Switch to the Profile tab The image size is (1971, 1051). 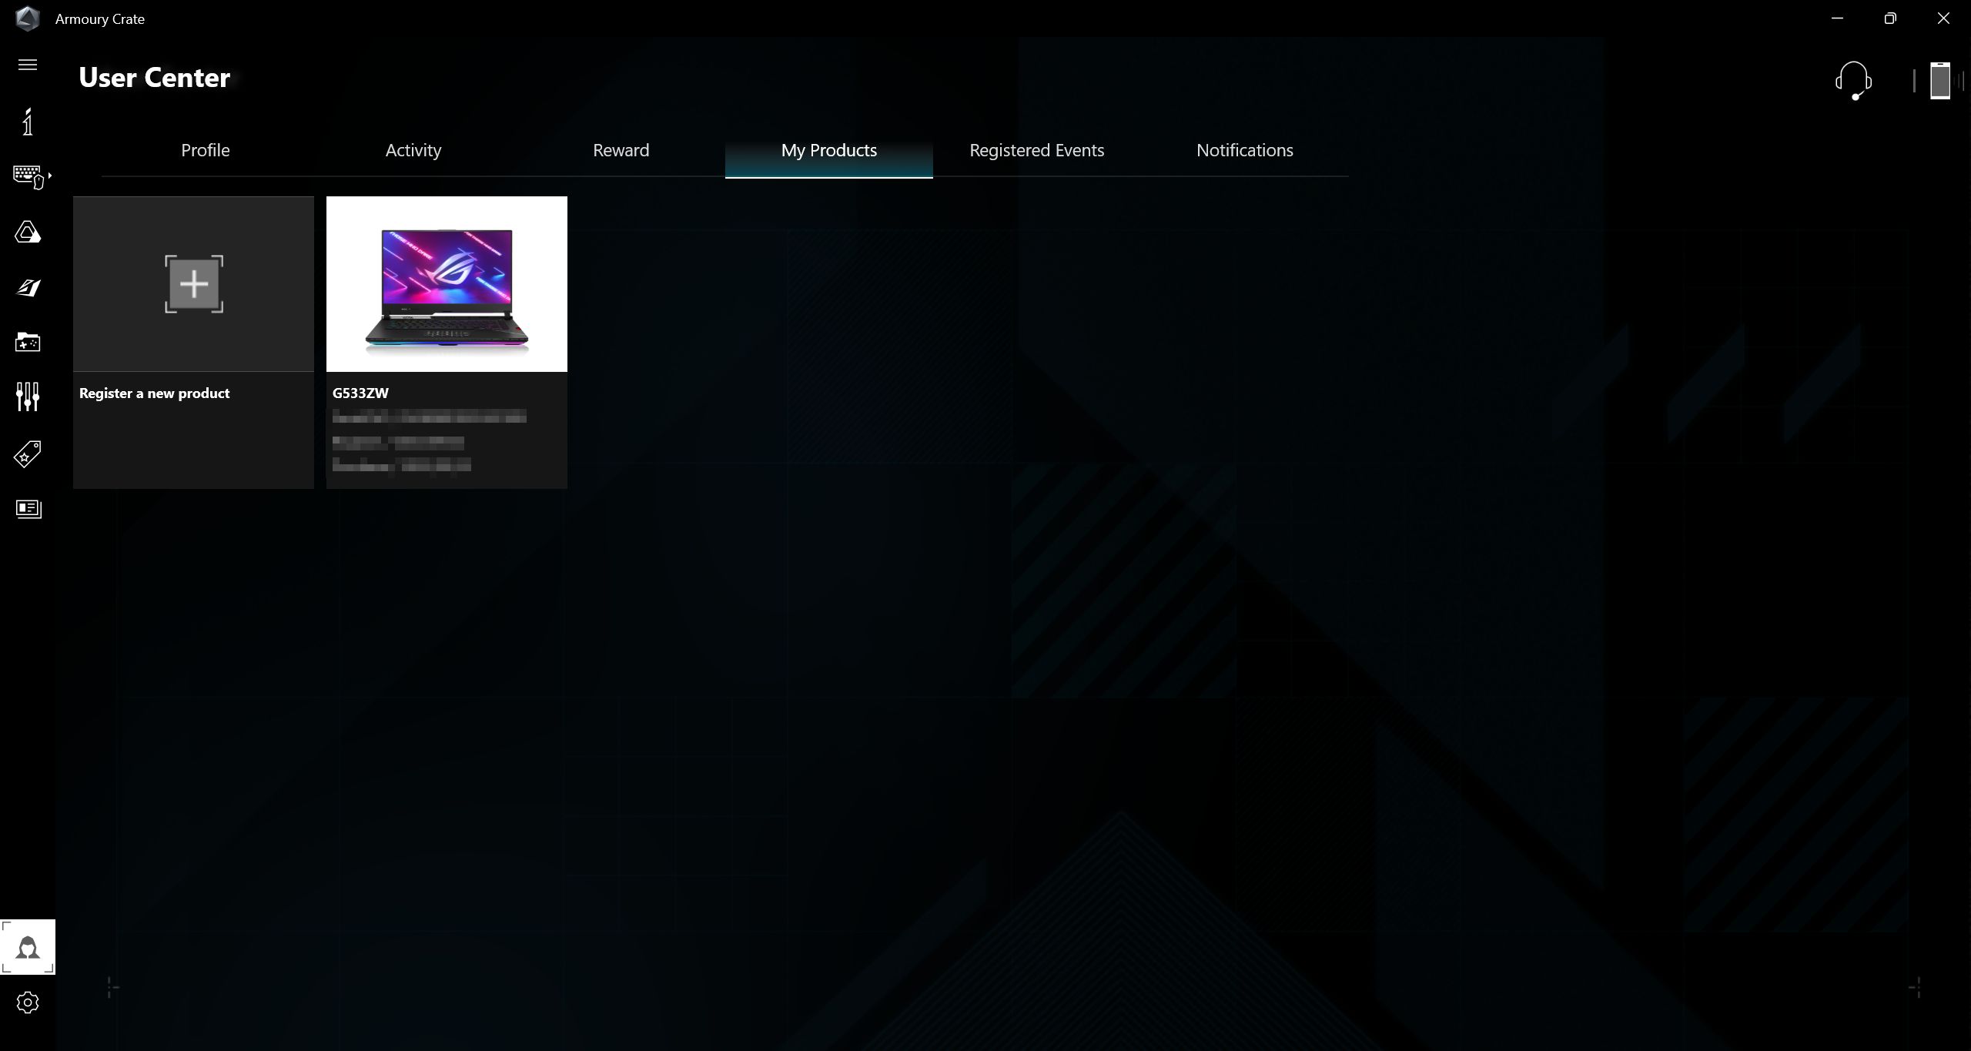(206, 150)
